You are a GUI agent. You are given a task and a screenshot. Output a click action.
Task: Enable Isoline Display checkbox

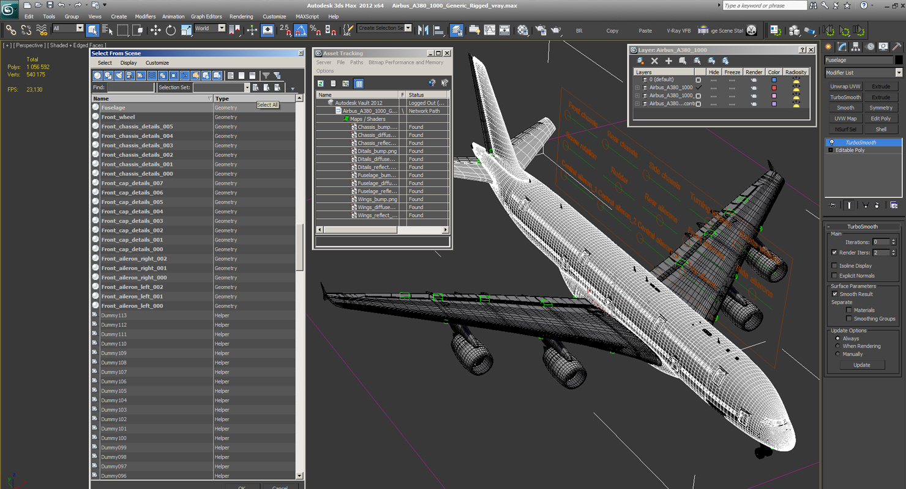(x=834, y=266)
